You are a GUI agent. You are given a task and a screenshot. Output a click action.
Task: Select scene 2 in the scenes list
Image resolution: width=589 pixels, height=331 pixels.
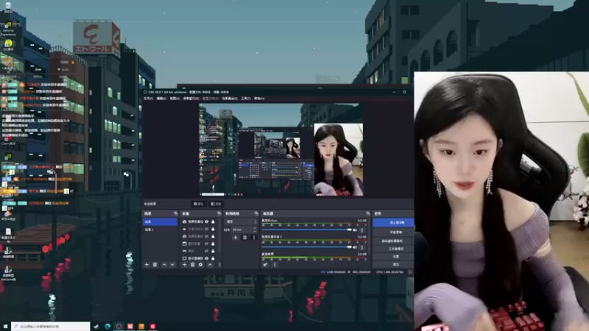[x=161, y=229]
